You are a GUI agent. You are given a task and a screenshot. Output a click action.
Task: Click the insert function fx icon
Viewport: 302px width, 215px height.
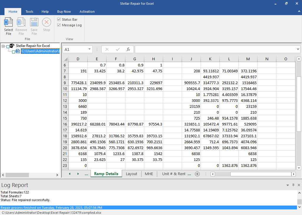tap(128, 50)
